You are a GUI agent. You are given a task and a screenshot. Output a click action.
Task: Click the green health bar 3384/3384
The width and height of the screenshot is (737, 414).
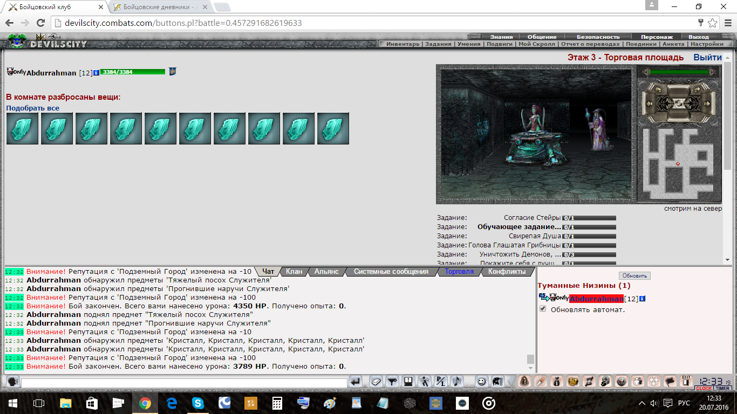133,72
